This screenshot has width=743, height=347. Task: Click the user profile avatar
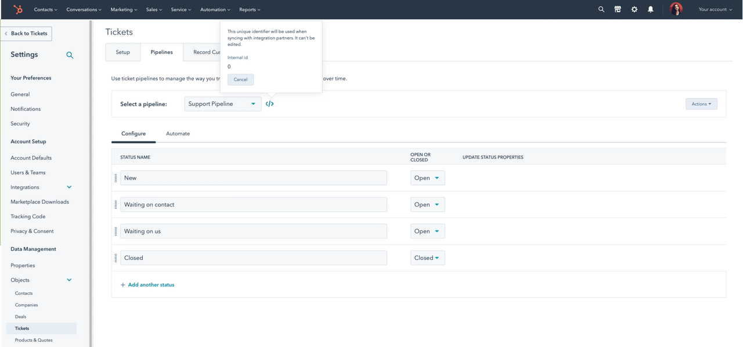(676, 9)
